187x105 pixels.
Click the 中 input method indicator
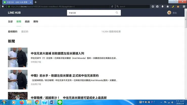click(x=143, y=102)
